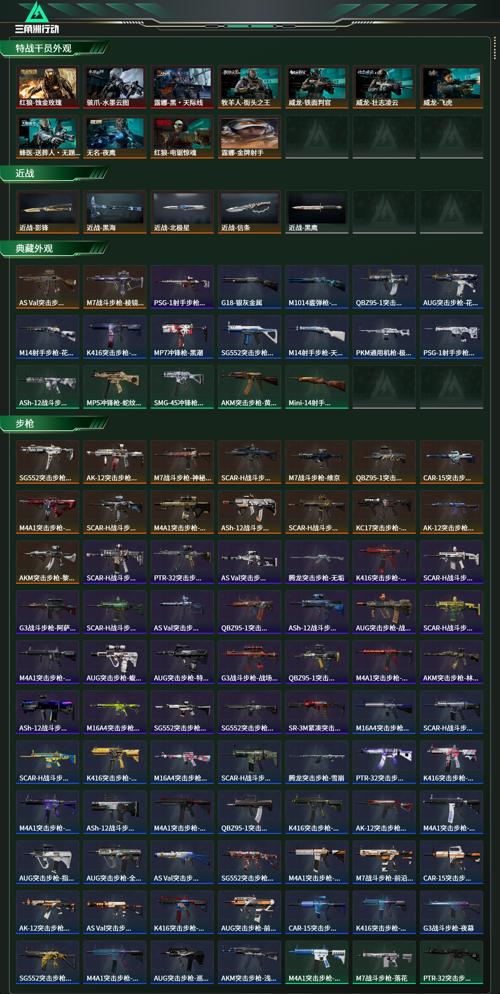The image size is (500, 994).
Task: Click the 近战-黑鹰 knife icon
Action: click(x=317, y=211)
